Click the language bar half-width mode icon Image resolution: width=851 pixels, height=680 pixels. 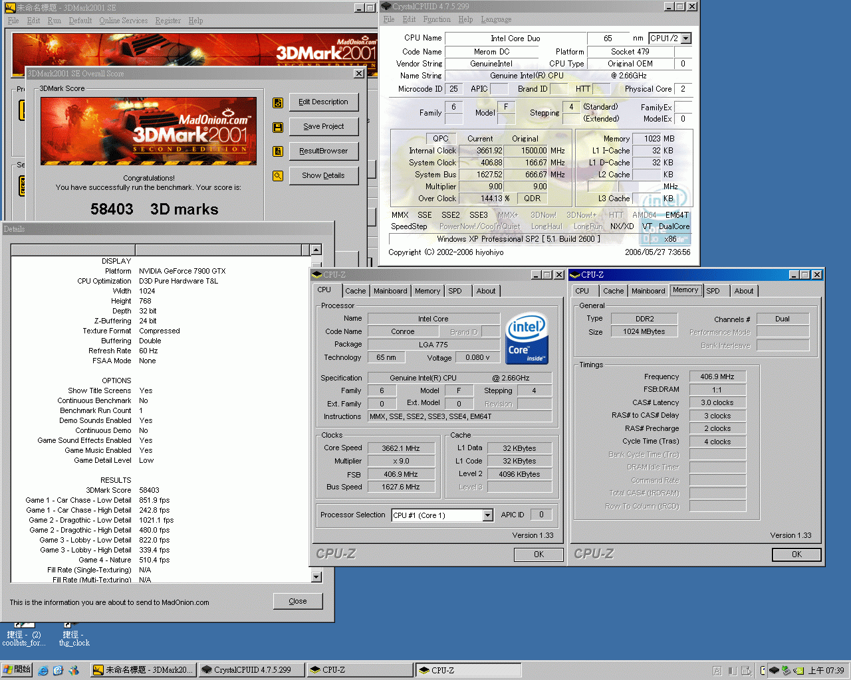[732, 671]
